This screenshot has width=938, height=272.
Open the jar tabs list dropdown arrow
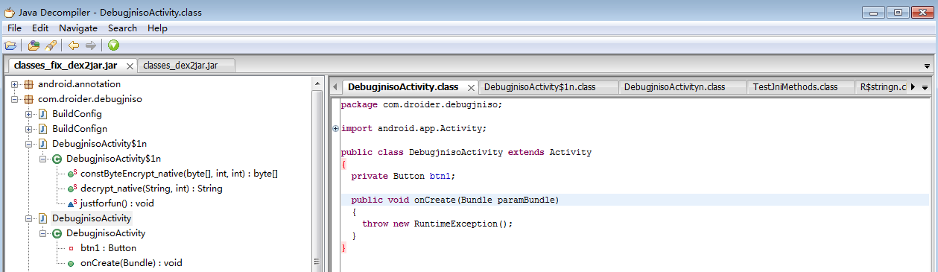pyautogui.click(x=928, y=66)
